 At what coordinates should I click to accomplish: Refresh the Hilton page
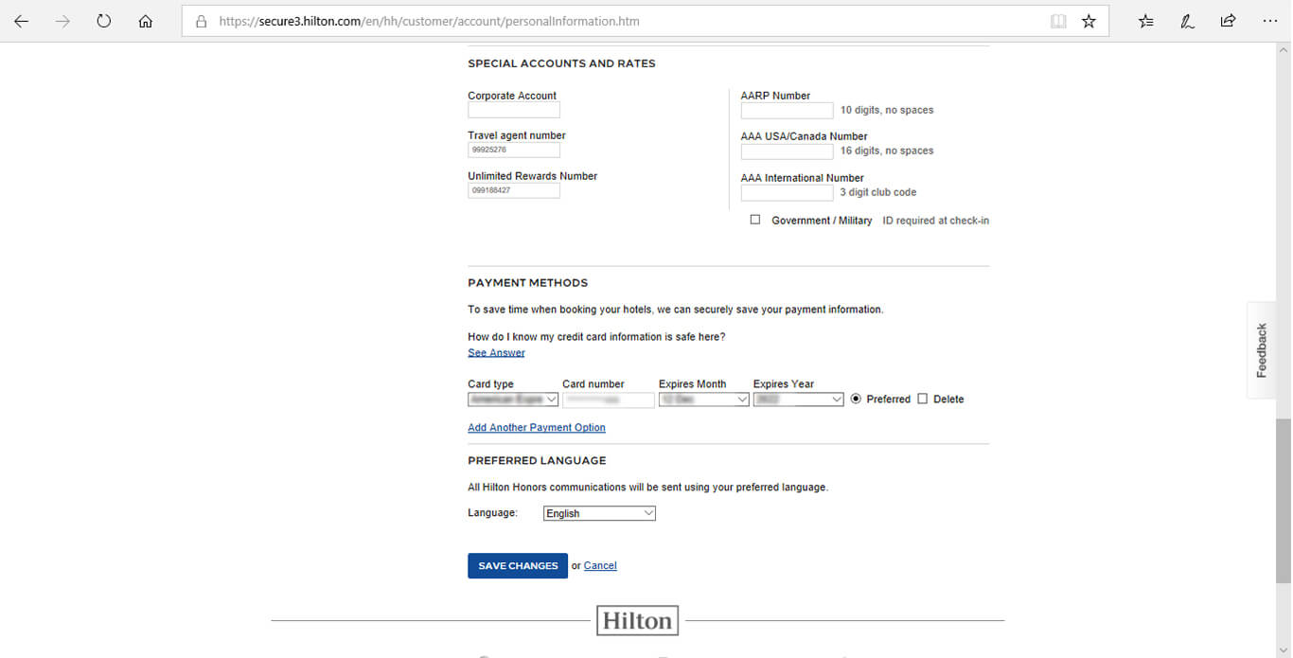pos(104,21)
